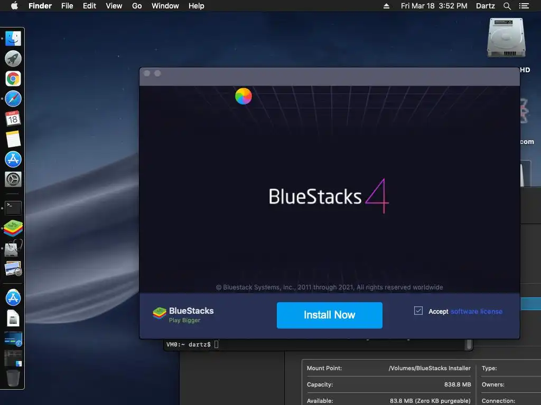Image resolution: width=541 pixels, height=405 pixels.
Task: Click the /Volumes/BlueStacks Installer mount point value
Action: (x=430, y=368)
